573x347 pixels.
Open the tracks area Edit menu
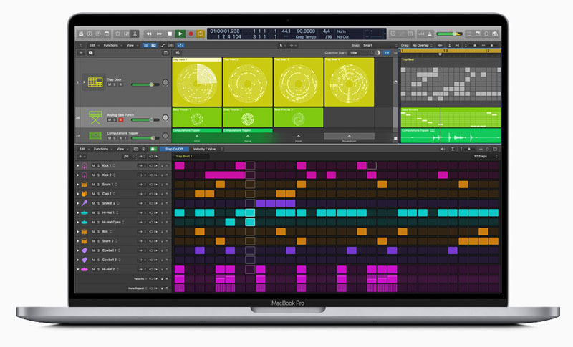coord(91,44)
